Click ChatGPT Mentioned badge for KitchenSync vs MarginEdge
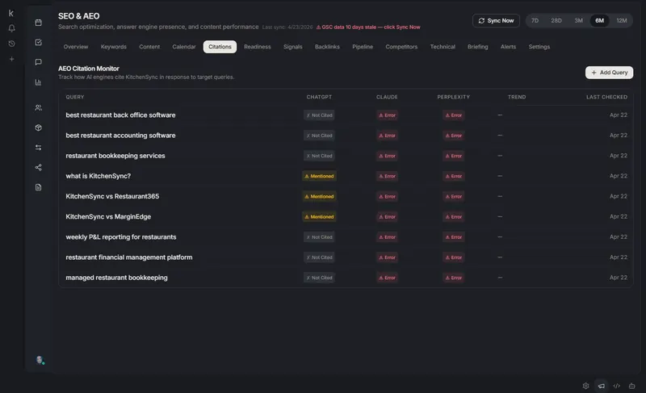Screen dimensions: 646x393 click(319, 216)
